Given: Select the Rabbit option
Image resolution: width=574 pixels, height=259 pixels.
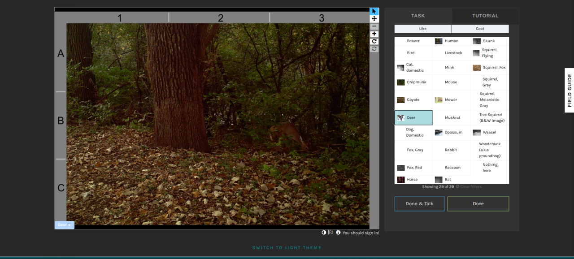Looking at the screenshot, I should 452,150.
